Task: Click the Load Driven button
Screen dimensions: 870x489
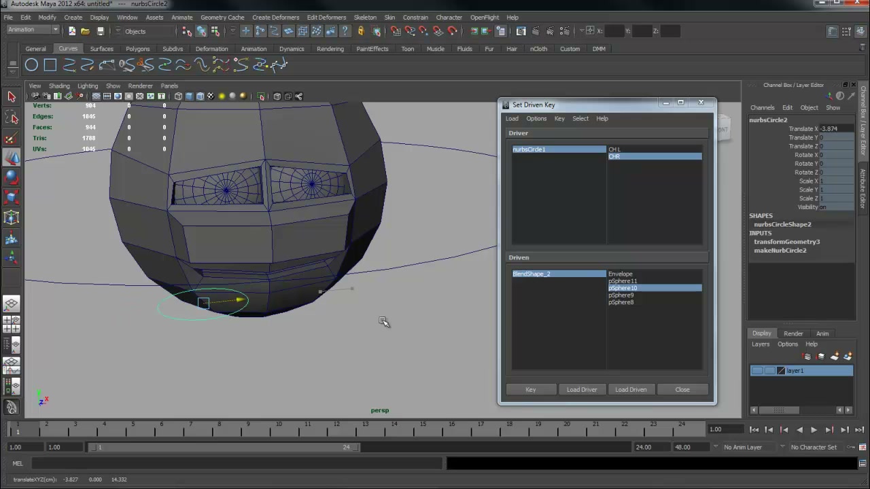Action: pos(631,390)
